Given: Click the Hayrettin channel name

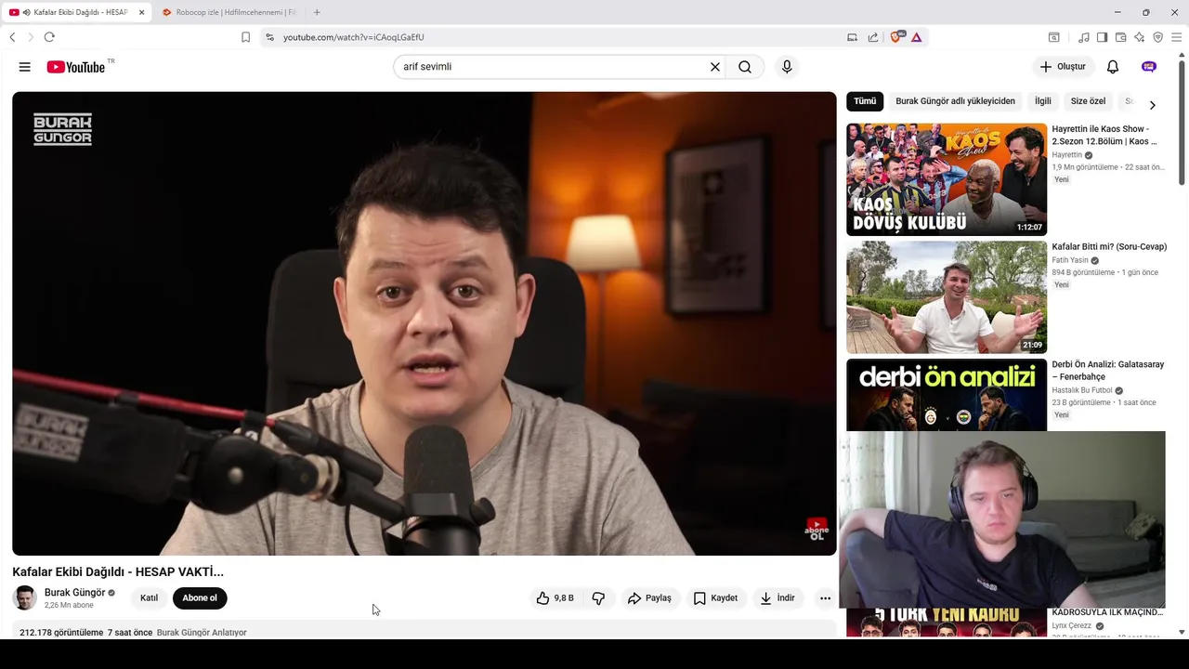Looking at the screenshot, I should coord(1066,155).
